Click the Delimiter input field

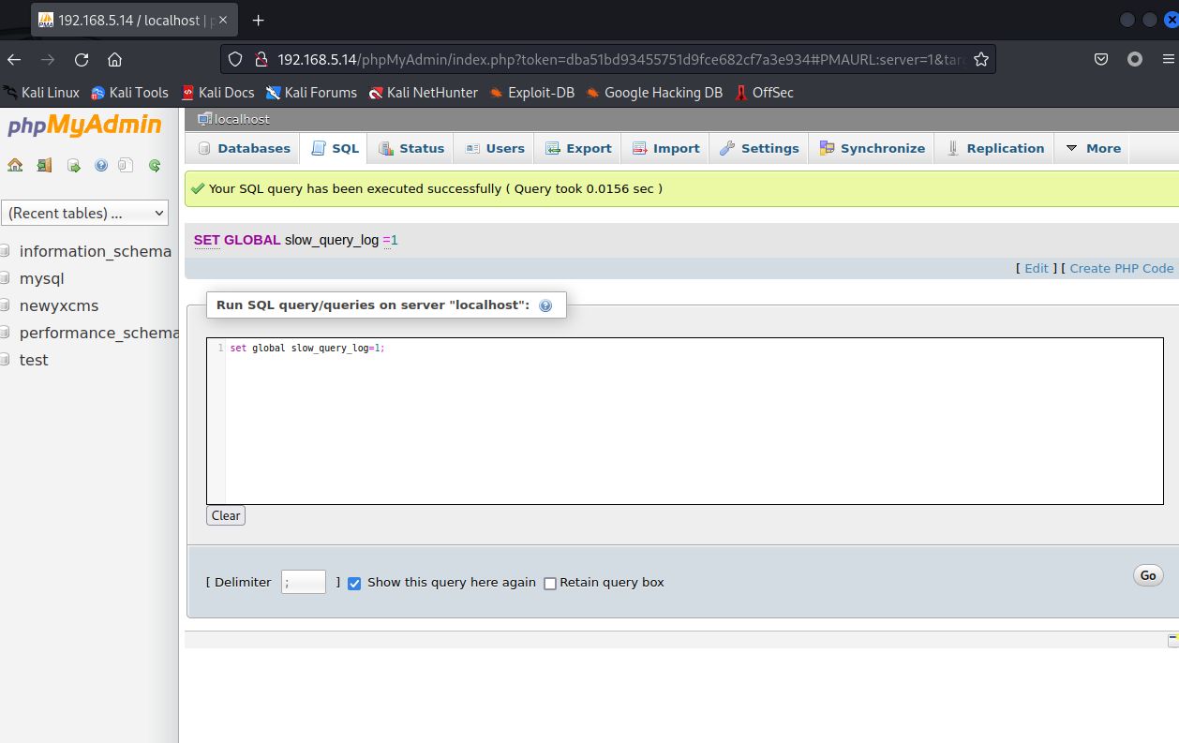coord(304,582)
